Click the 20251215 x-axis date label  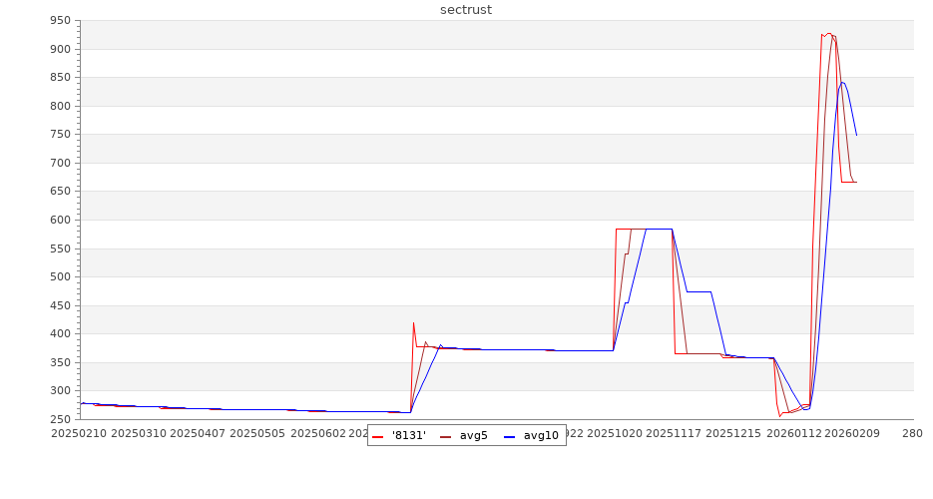[x=734, y=433]
